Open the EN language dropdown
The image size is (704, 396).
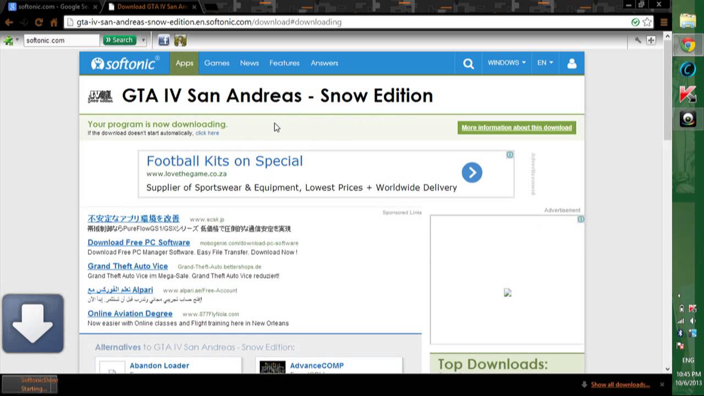(545, 63)
